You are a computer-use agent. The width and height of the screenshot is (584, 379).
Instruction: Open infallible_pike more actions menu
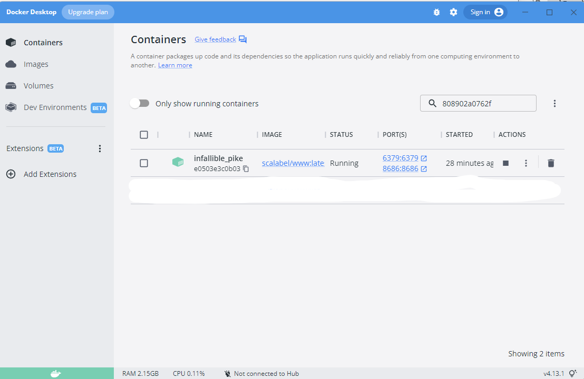(x=526, y=163)
